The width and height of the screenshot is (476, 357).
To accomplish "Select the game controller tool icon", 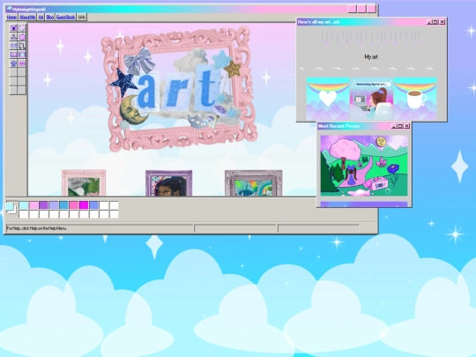I will tap(13, 55).
